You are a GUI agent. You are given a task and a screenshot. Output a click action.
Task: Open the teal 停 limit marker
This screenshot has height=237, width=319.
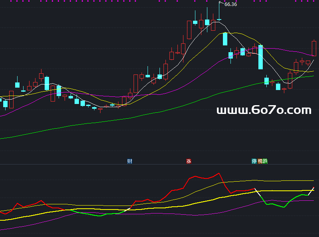[x=254, y=161]
